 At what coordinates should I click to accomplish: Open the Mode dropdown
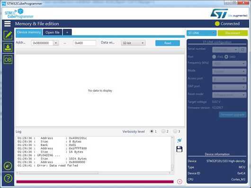[x=229, y=71]
